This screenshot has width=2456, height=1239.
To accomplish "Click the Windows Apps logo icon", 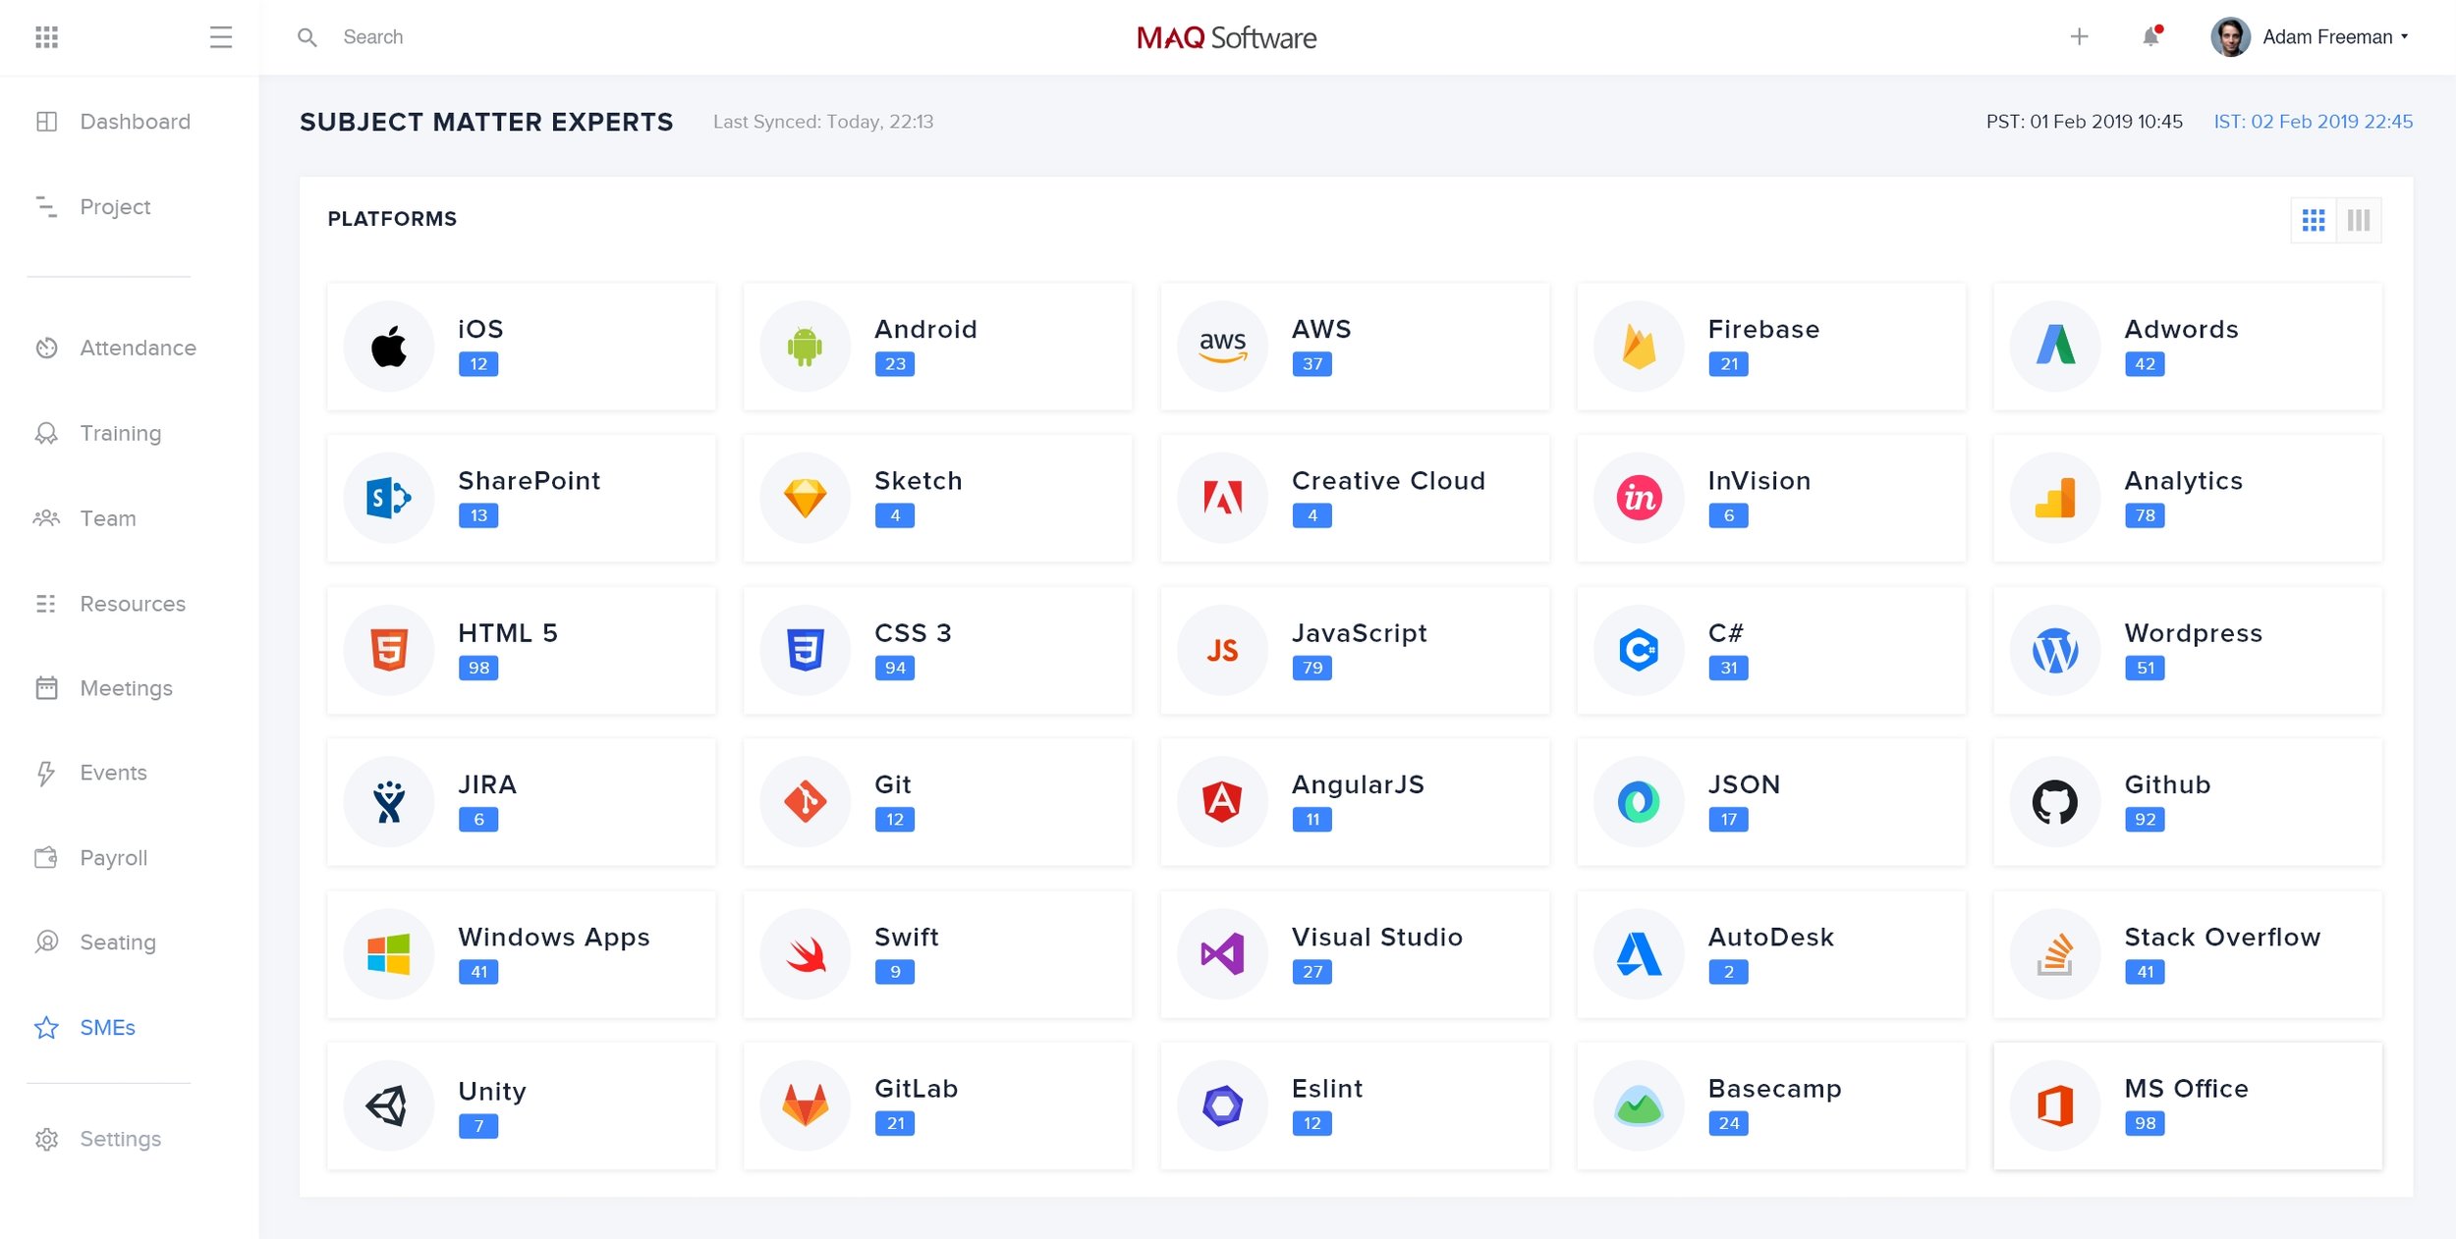I will (389, 953).
